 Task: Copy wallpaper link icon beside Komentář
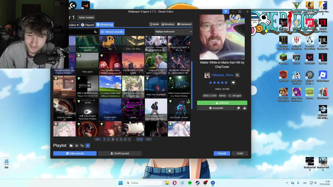coord(238,108)
